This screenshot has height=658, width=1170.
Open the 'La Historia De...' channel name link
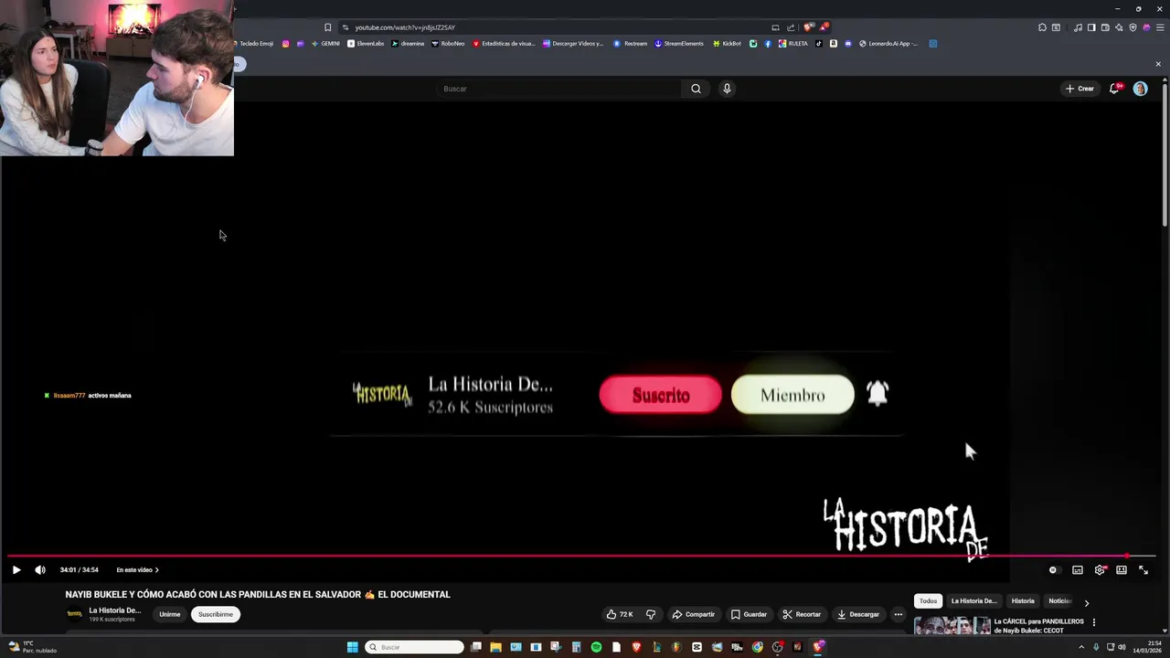(115, 610)
